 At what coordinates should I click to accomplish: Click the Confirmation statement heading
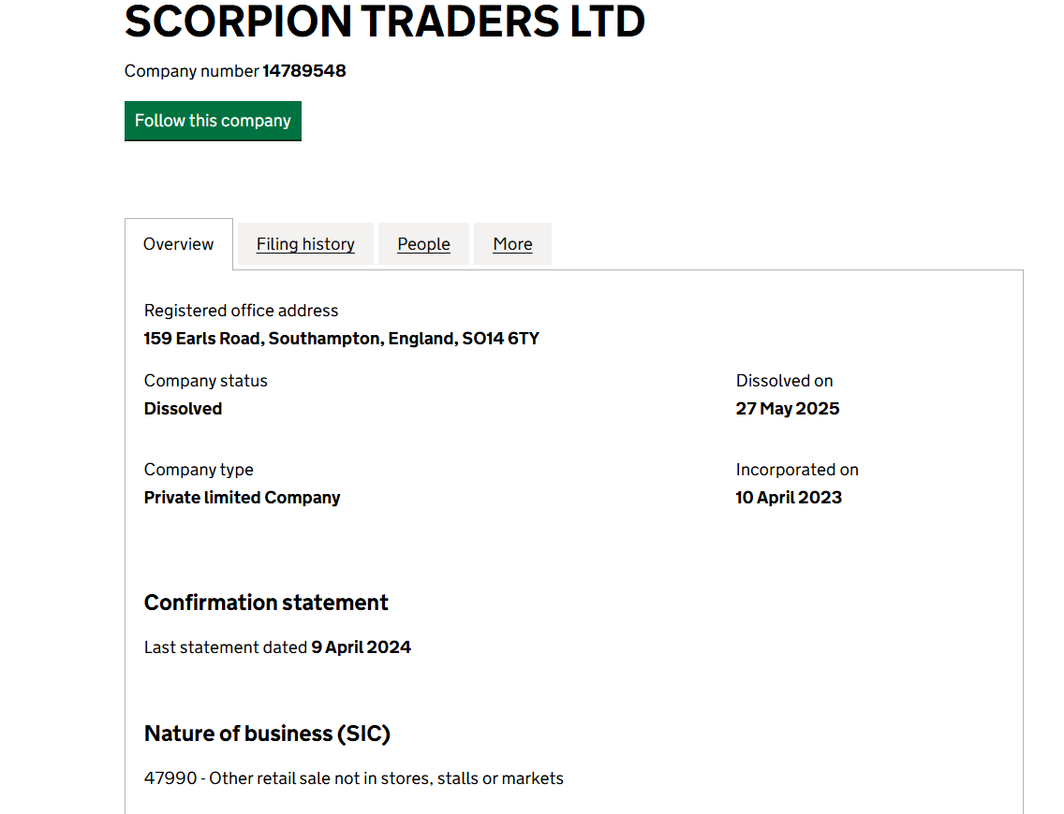click(x=266, y=603)
